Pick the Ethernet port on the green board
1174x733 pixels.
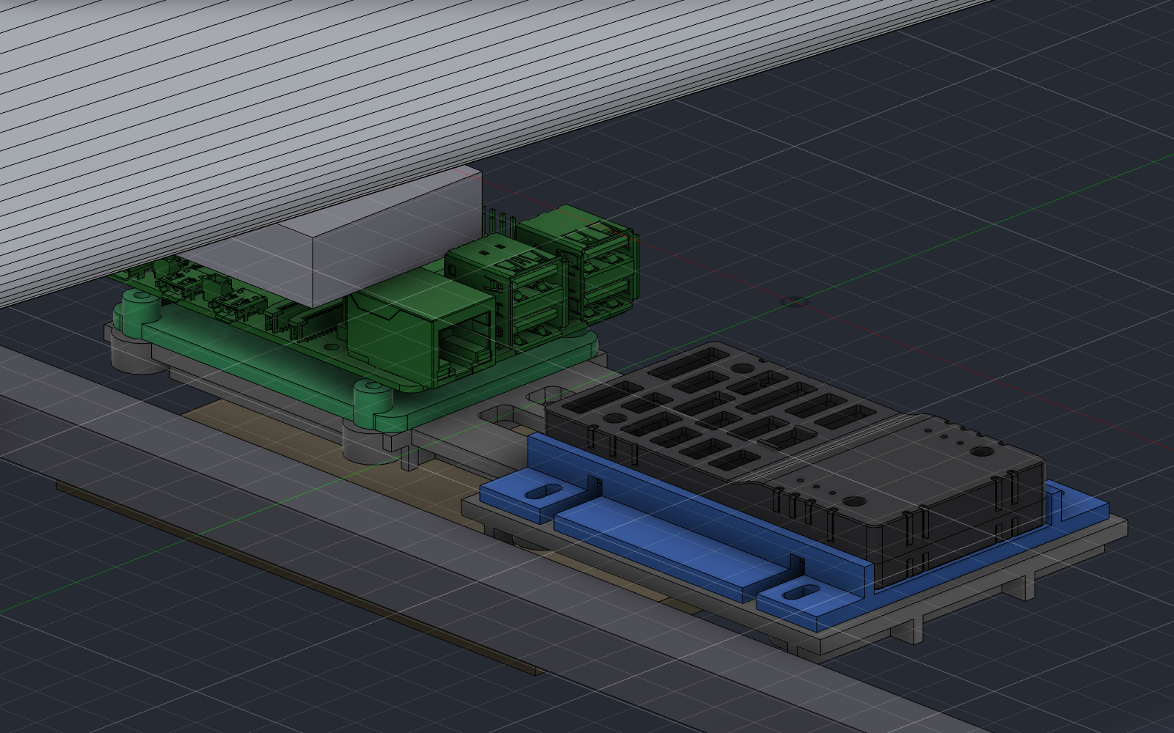422,331
